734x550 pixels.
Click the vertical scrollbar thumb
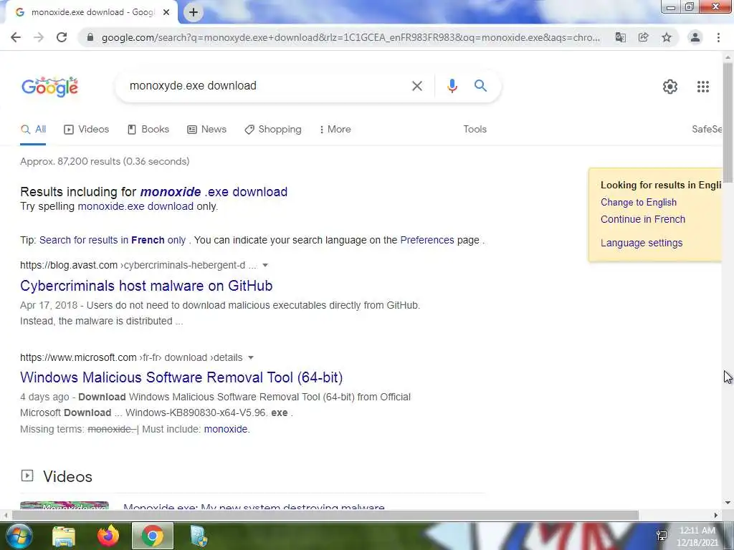(x=728, y=122)
